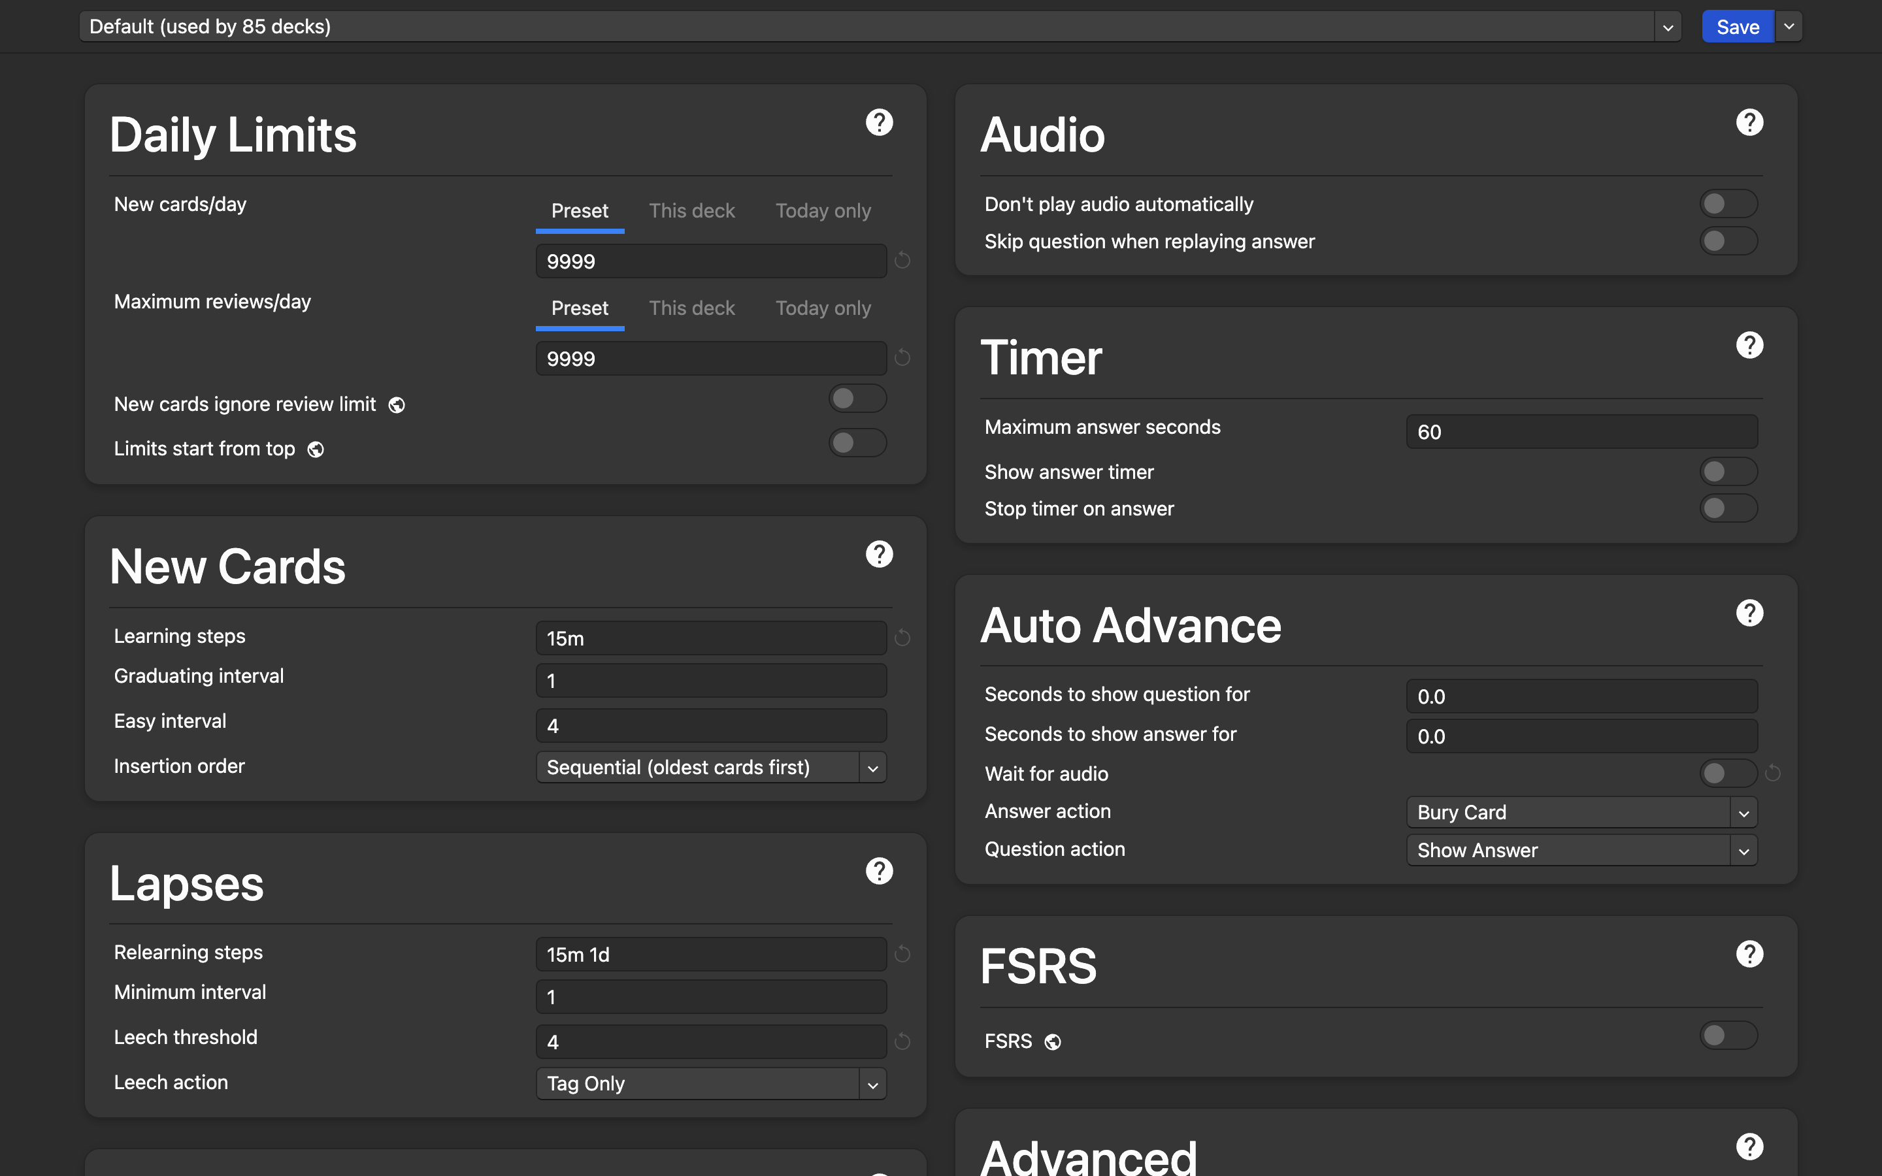Toggle Wait for audio switch
Viewport: 1882px width, 1176px height.
click(x=1728, y=773)
